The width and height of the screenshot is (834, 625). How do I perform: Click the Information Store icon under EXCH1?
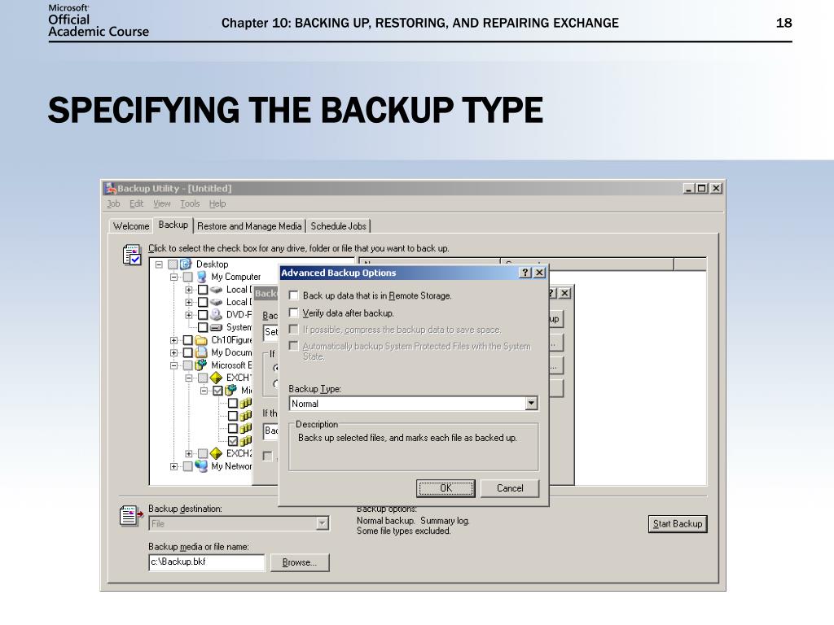[x=230, y=391]
